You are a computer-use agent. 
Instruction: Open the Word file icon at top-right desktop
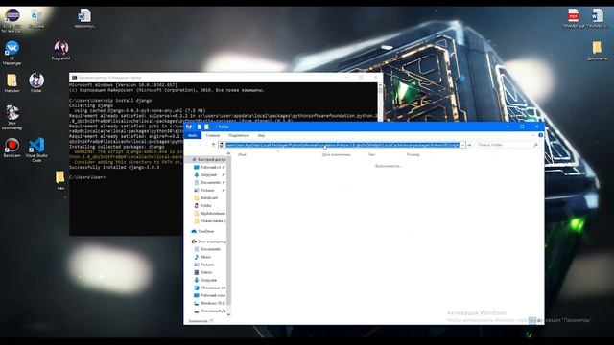[x=597, y=18]
